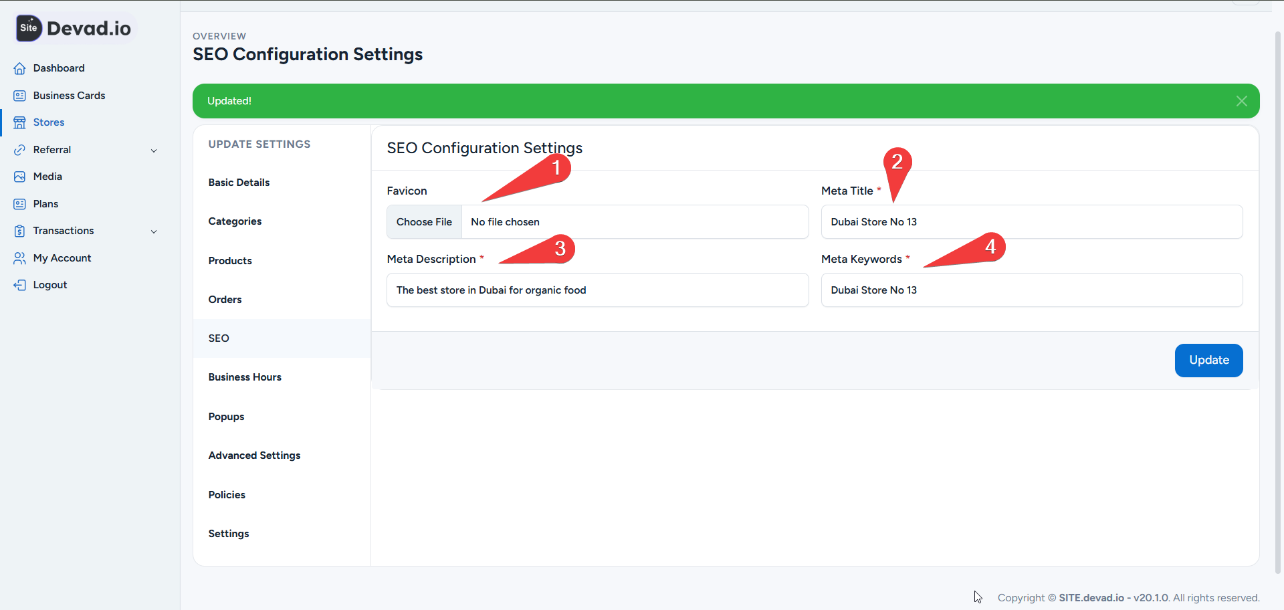
Task: Select the Business Cards sidebar icon
Action: click(19, 95)
